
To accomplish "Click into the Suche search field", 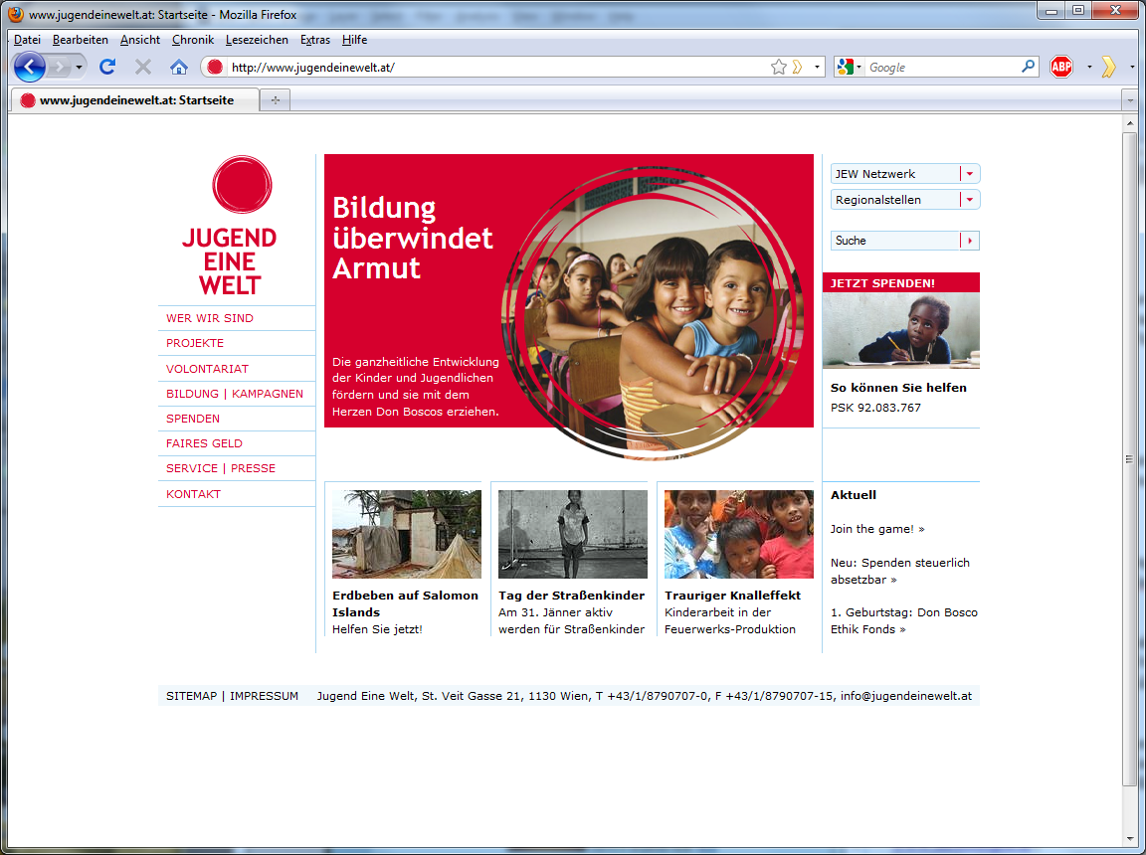I will (x=895, y=241).
